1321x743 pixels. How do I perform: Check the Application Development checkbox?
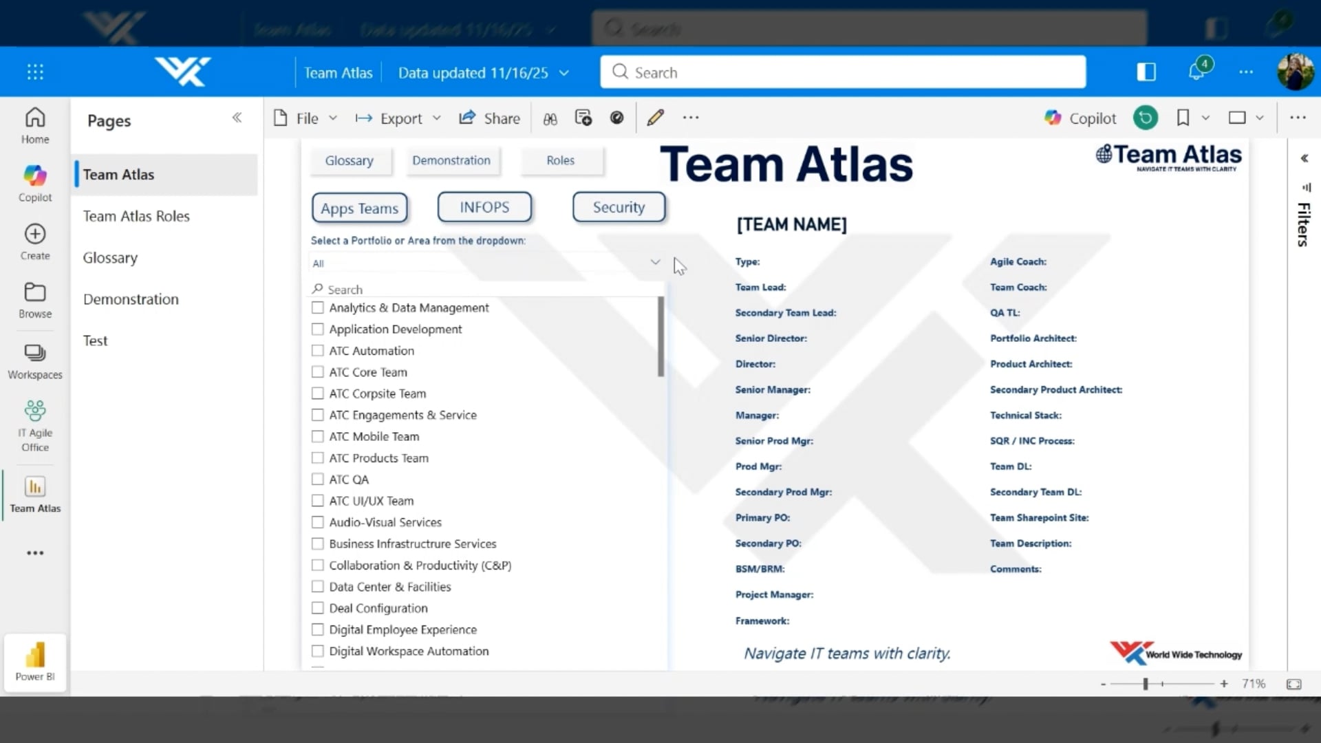pos(317,329)
